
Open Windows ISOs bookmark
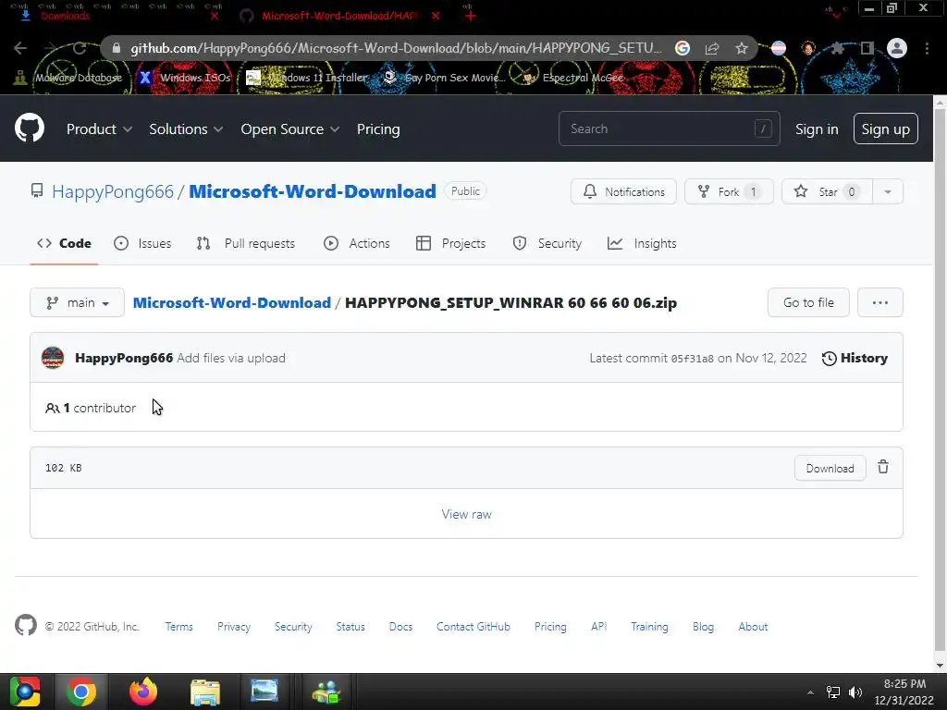[185, 78]
